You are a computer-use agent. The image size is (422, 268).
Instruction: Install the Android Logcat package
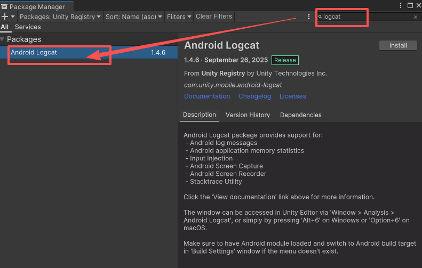point(398,45)
